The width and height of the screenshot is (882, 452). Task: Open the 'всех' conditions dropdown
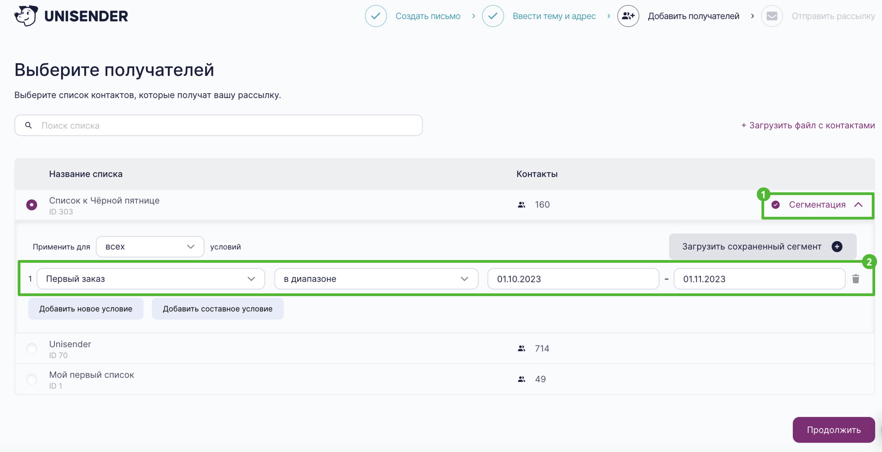pyautogui.click(x=150, y=247)
